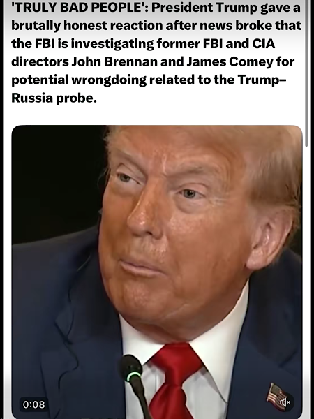Click the word 'investigating' in the post
This screenshot has height=419, width=314.
pos(112,44)
